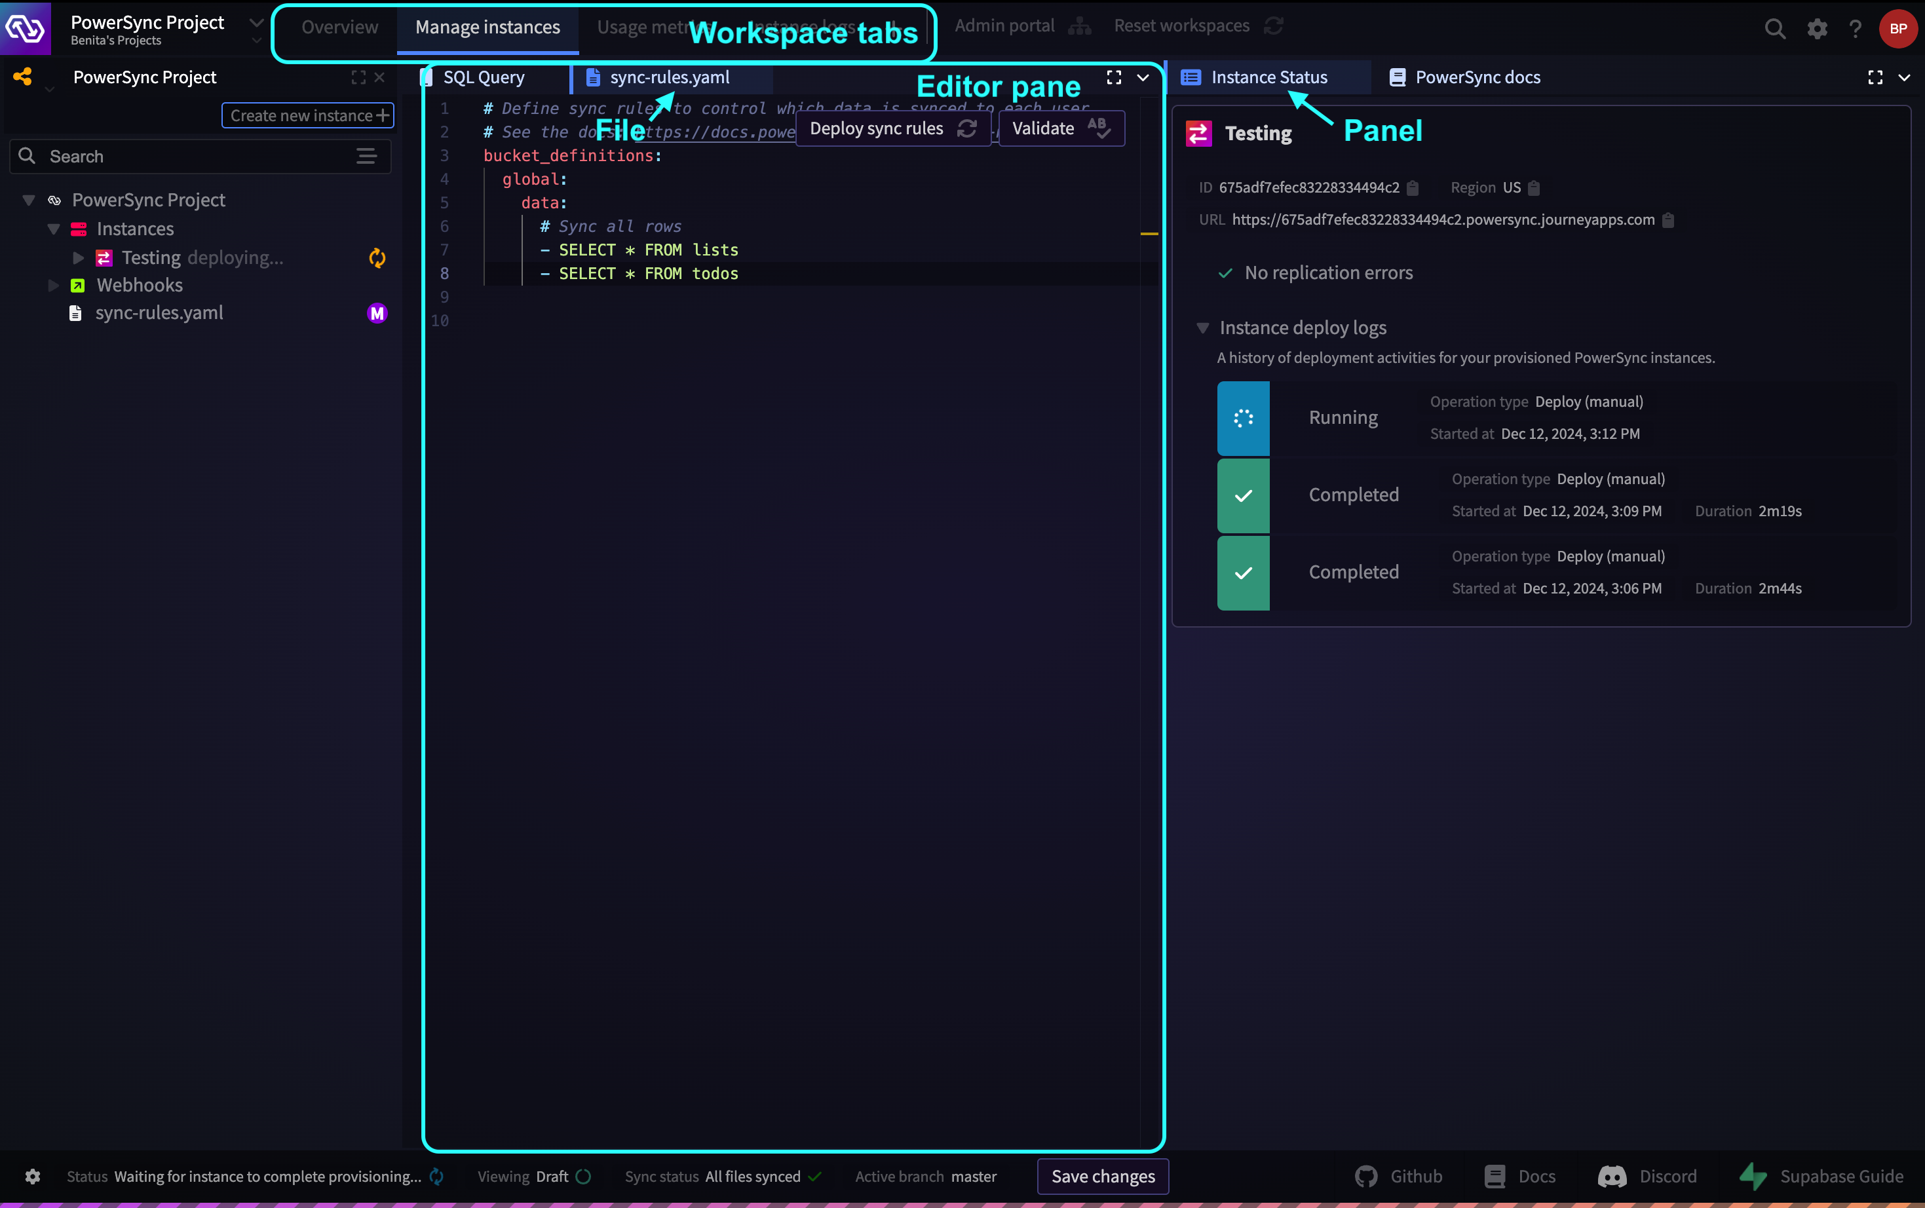
Task: Click the Validate button
Action: point(1061,128)
